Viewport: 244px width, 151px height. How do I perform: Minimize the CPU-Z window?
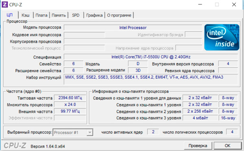click(x=200, y=4)
